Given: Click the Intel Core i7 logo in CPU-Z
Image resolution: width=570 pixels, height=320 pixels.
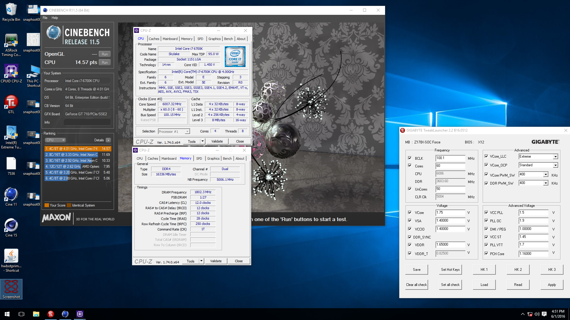Looking at the screenshot, I should point(235,56).
